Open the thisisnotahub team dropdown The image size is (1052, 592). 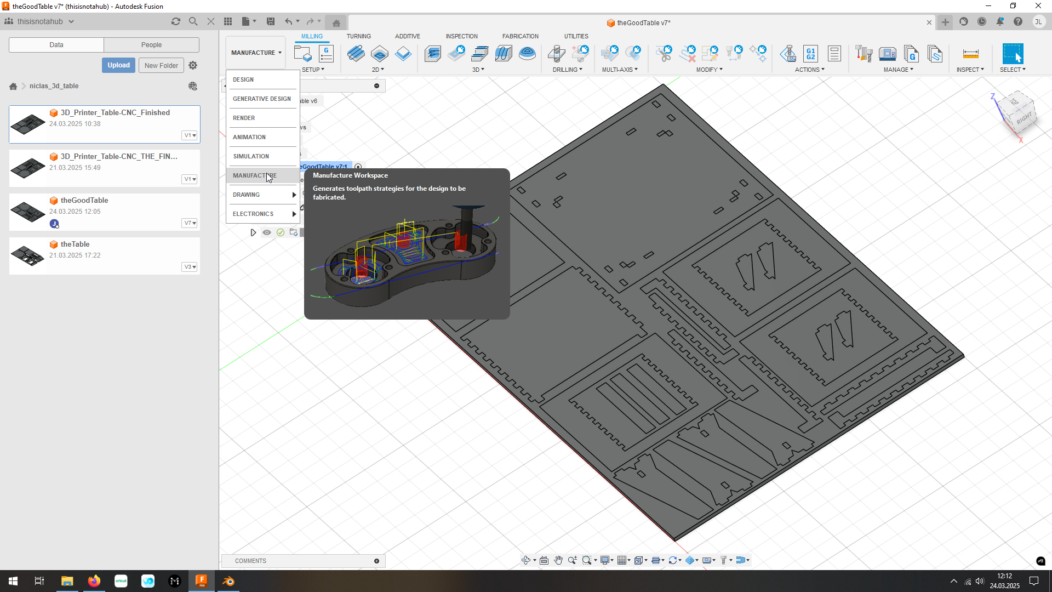click(x=39, y=21)
